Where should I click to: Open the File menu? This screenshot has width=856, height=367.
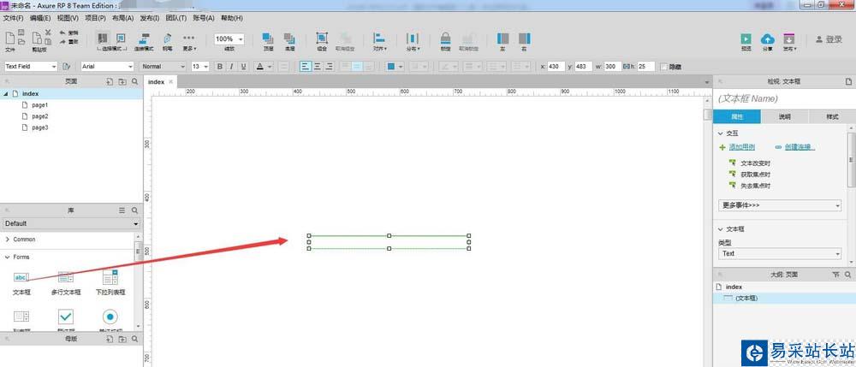coord(14,18)
